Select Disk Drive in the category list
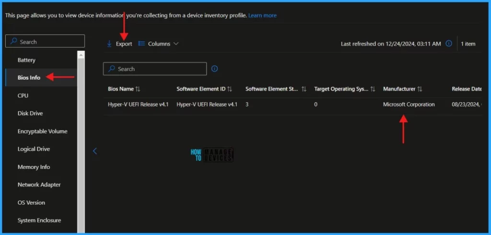Screen dimensions: 491x235 [x=30, y=113]
